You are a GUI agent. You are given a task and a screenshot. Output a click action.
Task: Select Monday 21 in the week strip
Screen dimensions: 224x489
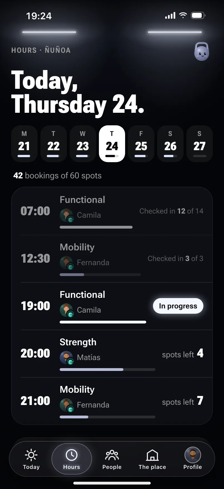coord(24,144)
